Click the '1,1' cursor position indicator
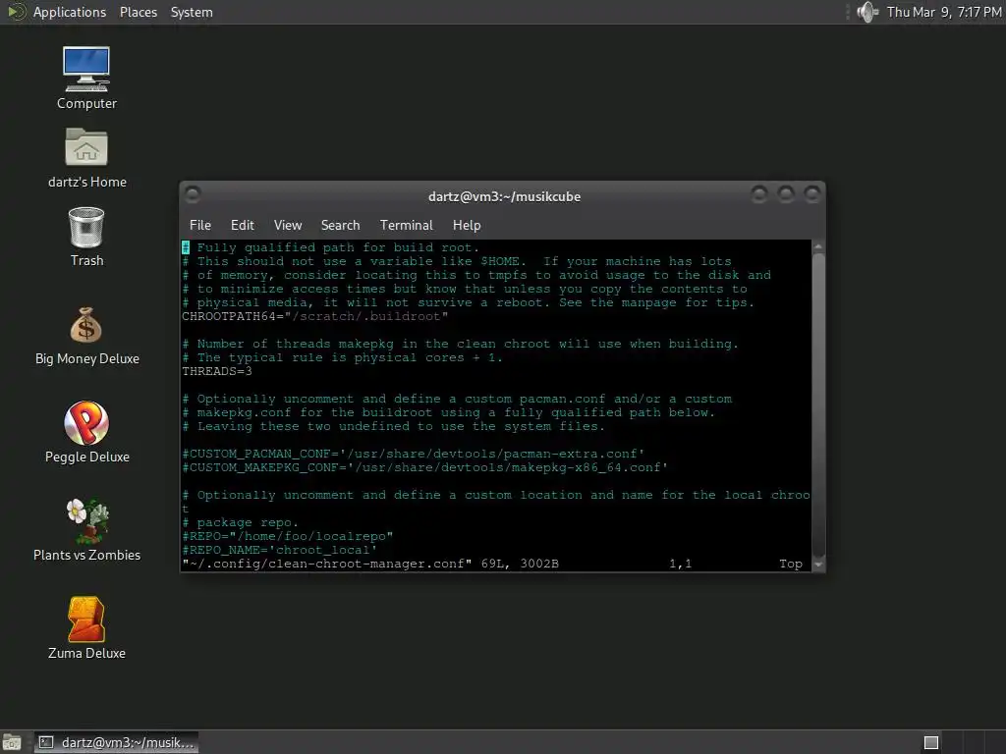This screenshot has height=754, width=1006. [x=680, y=564]
